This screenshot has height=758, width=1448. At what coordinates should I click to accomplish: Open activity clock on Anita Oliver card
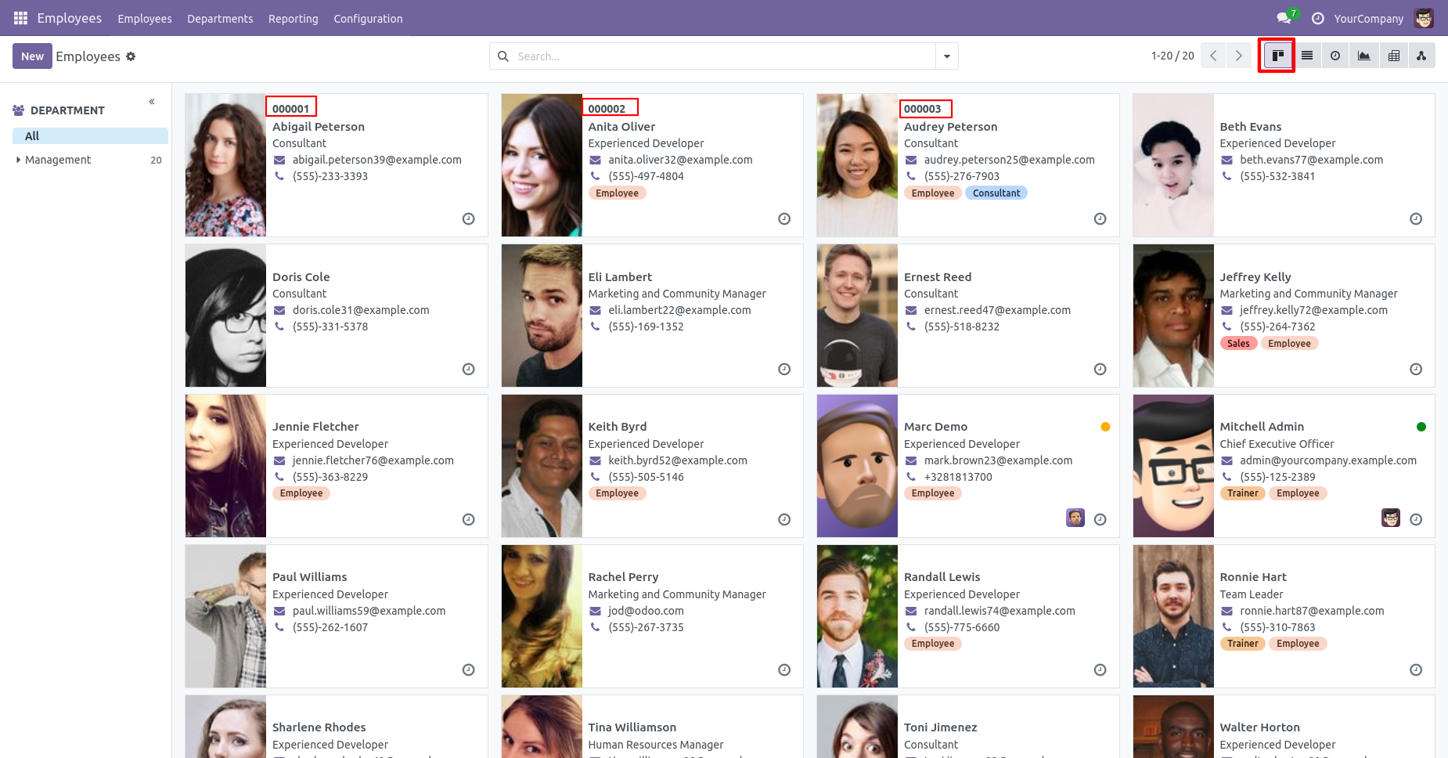coord(784,219)
